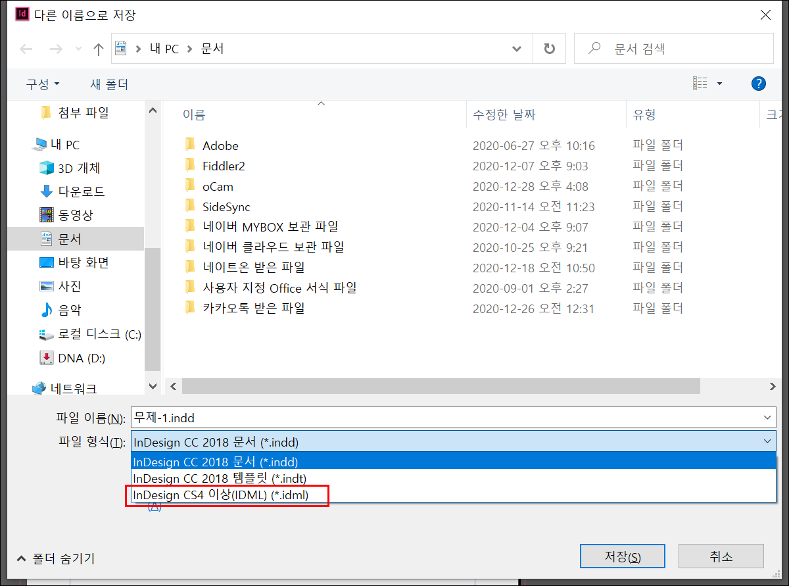This screenshot has height=586, width=789.
Task: Select 문서 in the sidebar
Action: (76, 239)
